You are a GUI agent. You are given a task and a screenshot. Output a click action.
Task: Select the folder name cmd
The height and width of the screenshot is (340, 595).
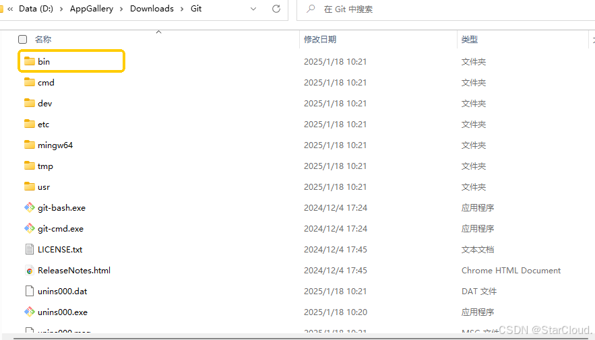(x=46, y=83)
